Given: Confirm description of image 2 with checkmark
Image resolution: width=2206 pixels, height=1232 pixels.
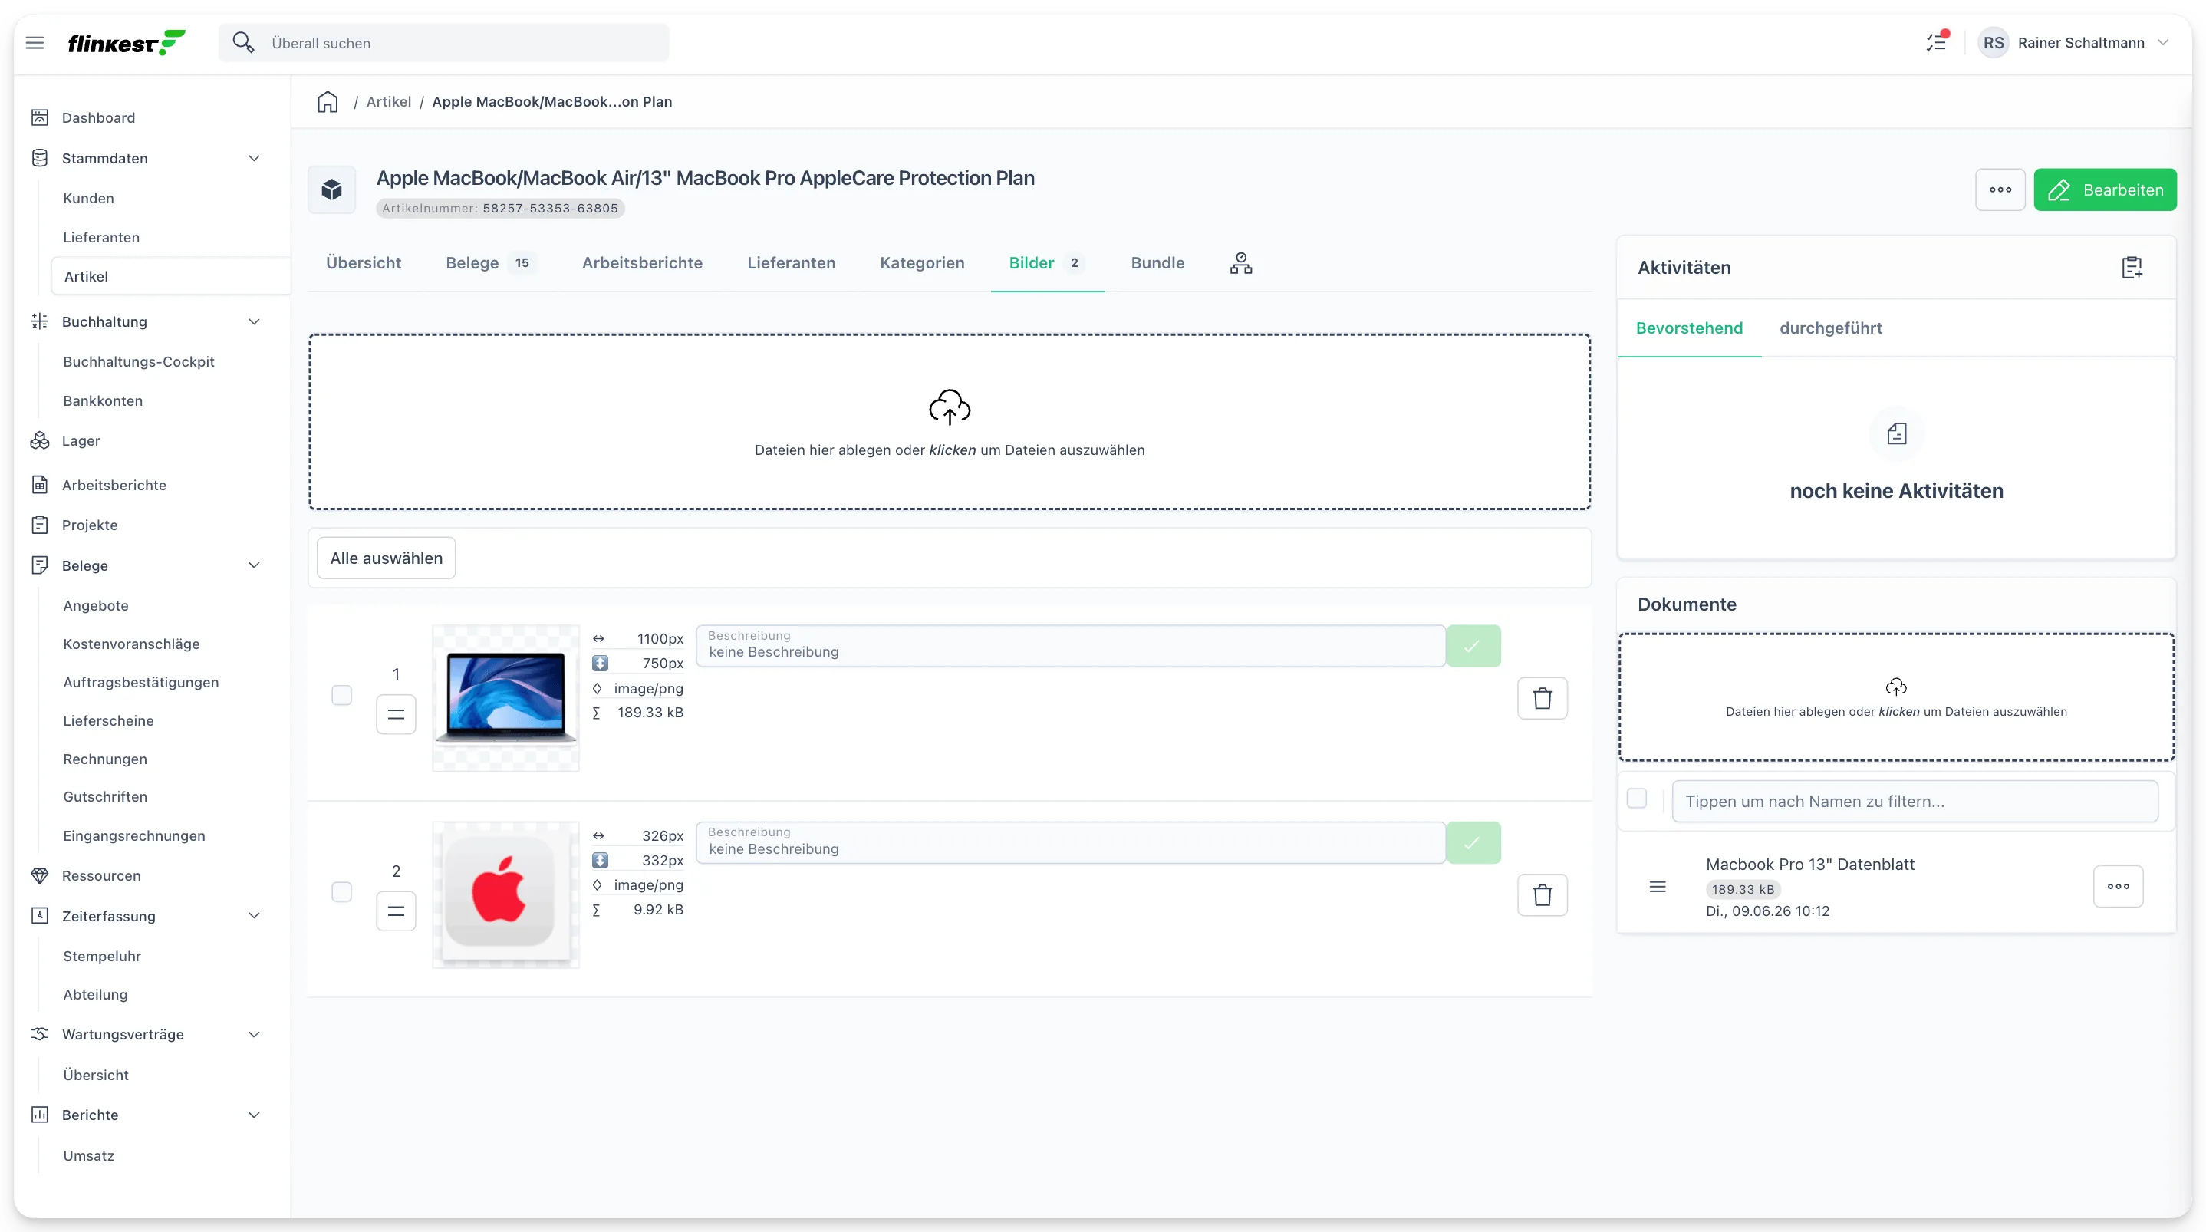Looking at the screenshot, I should pyautogui.click(x=1473, y=843).
